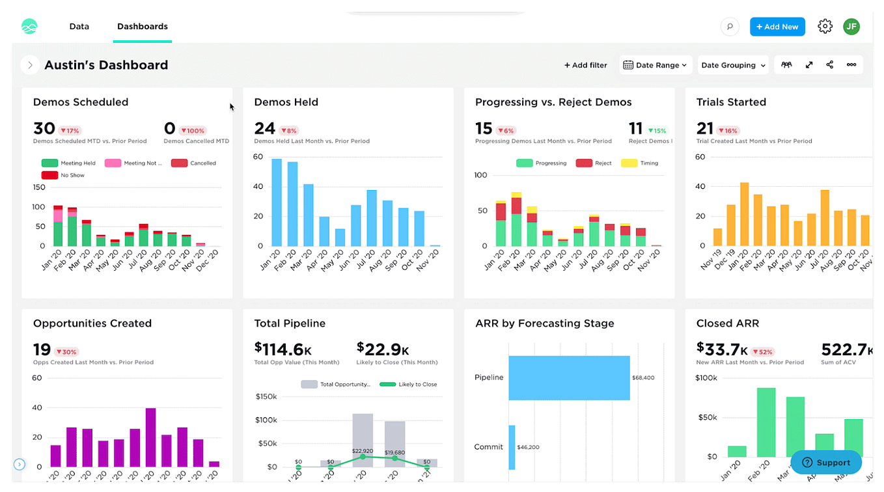Switch to the Data tab
884x492 pixels.
79,26
